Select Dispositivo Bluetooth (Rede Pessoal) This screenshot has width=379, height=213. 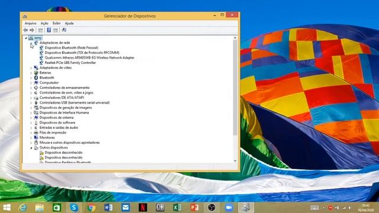71,48
